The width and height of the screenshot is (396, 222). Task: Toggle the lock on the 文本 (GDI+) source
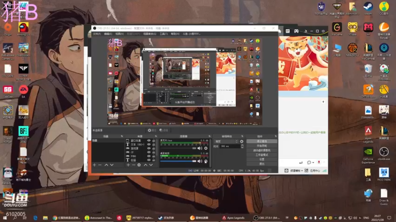point(153,145)
